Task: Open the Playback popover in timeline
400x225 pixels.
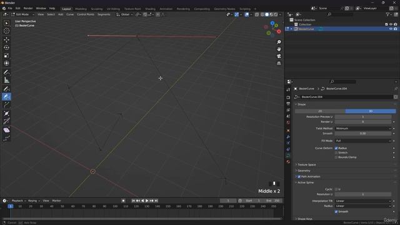Action: [x=19, y=201]
